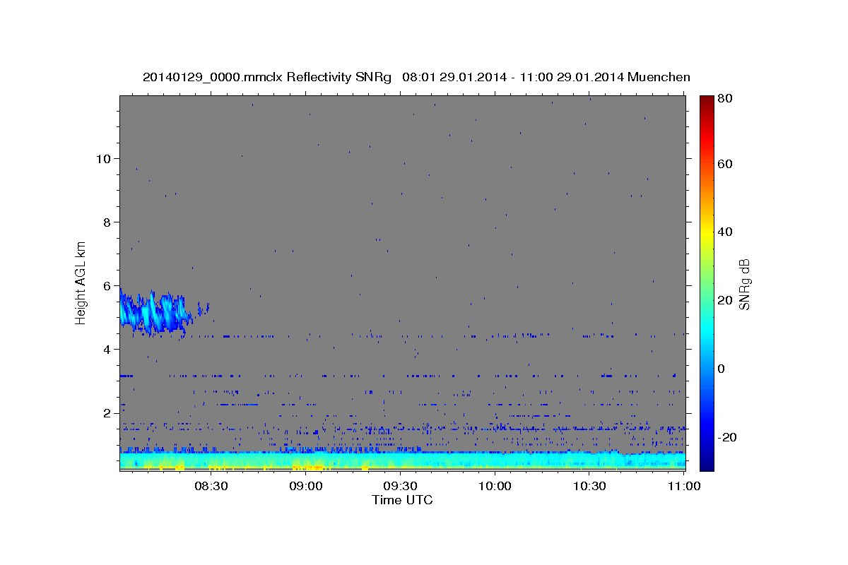Click the height tick label 2
The width and height of the screenshot is (848, 565).
(107, 412)
